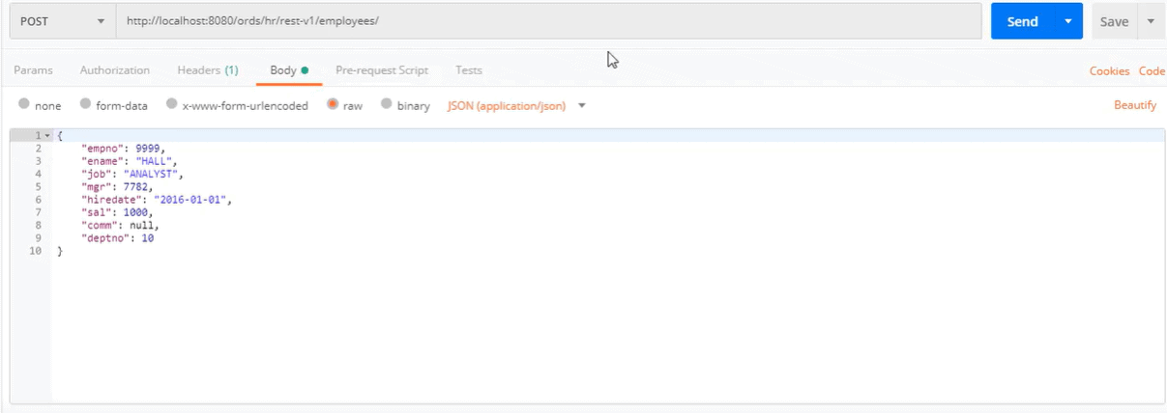The image size is (1167, 413).
Task: Select the Body tab
Action: (288, 70)
